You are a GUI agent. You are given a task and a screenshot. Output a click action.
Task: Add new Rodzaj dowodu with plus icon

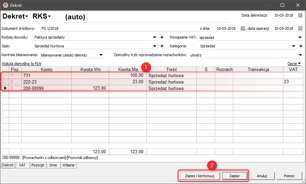click(x=162, y=37)
